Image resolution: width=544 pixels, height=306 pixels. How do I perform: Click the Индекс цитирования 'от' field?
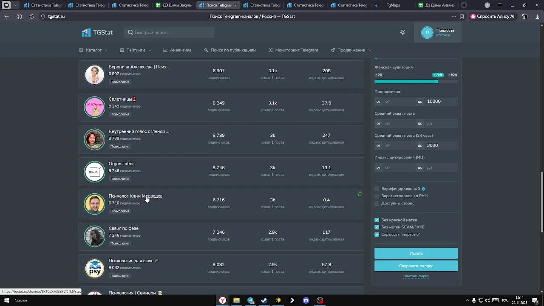point(399,167)
